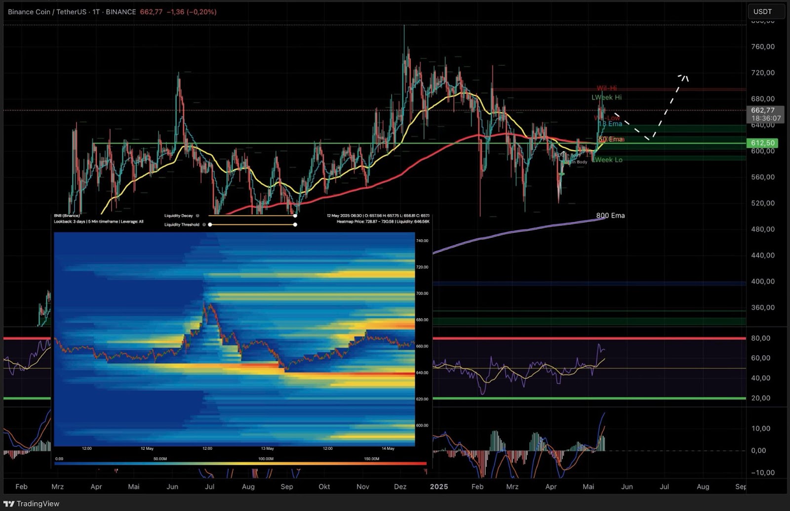Click the Liquidity Decay info icon
Viewport: 790px width, 511px height.
tap(197, 216)
